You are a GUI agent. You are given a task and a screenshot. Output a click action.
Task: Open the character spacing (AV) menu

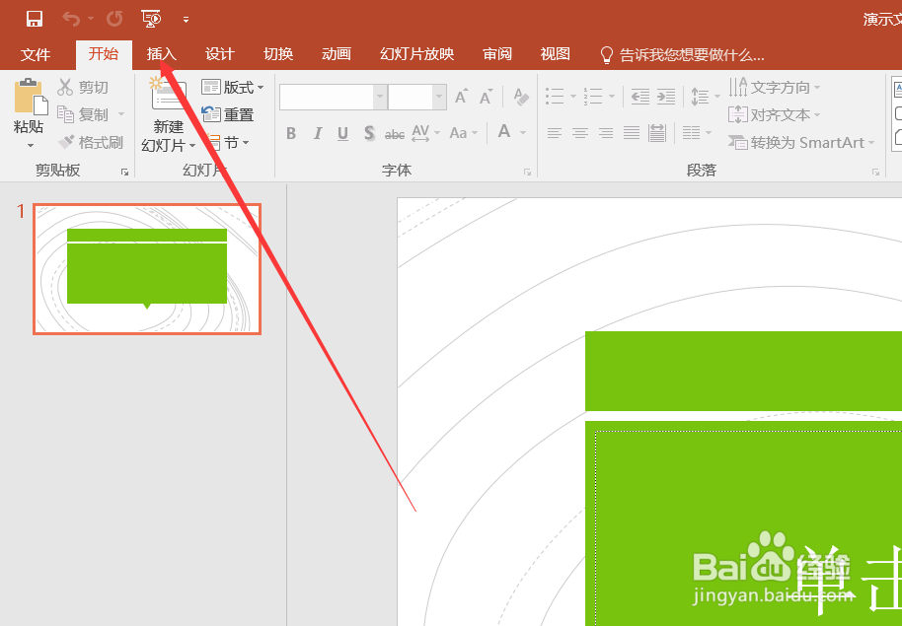point(425,133)
